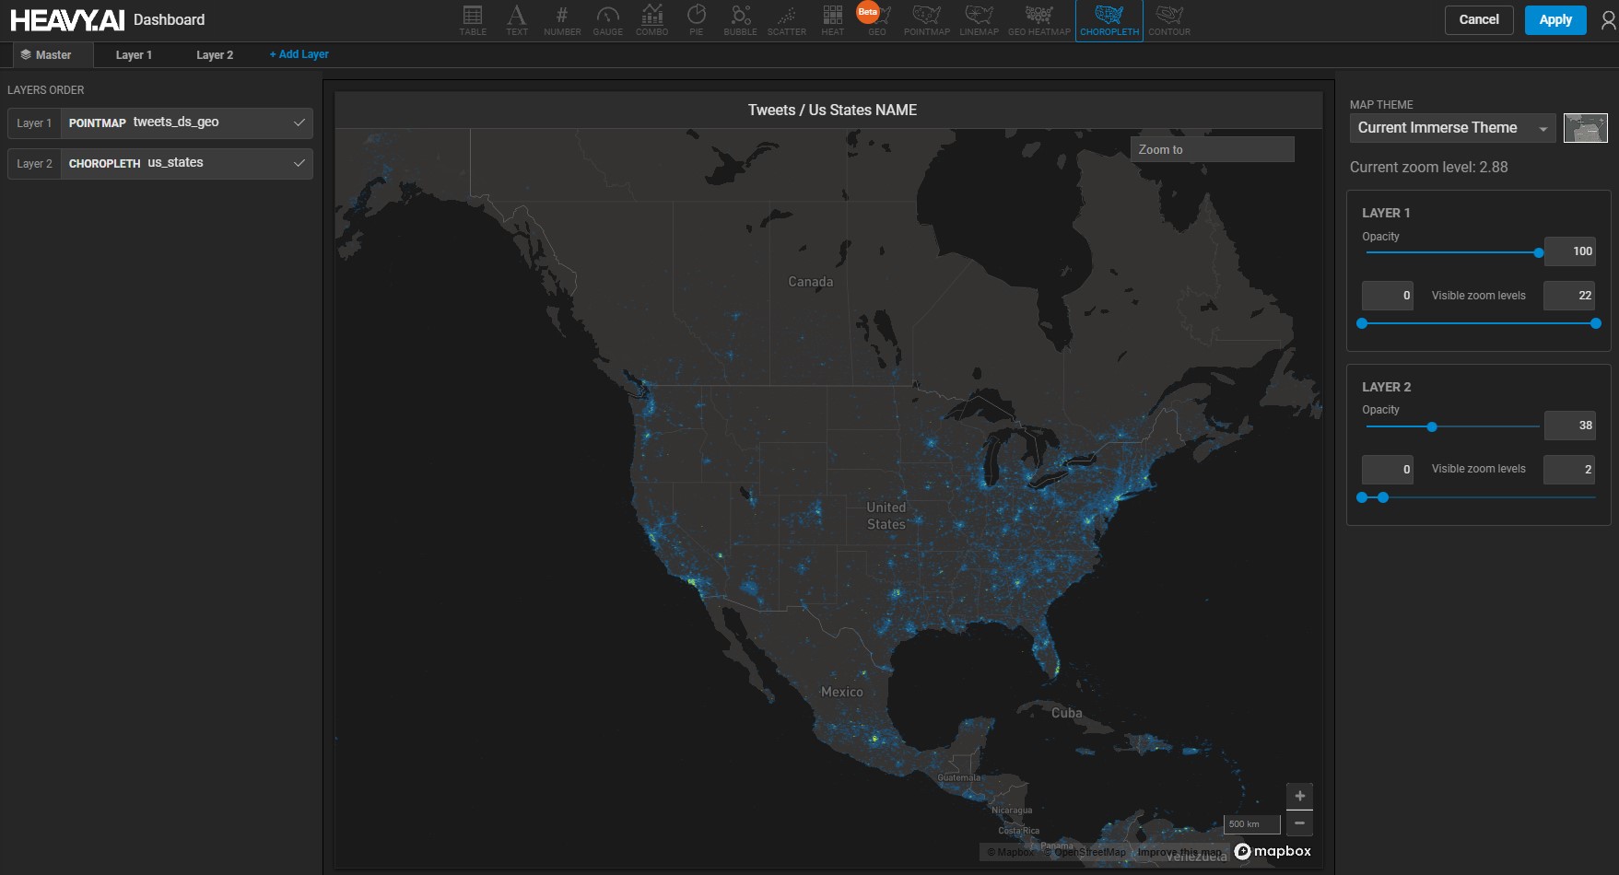The width and height of the screenshot is (1619, 875).
Task: Select the Scatter chart icon
Action: point(786,19)
